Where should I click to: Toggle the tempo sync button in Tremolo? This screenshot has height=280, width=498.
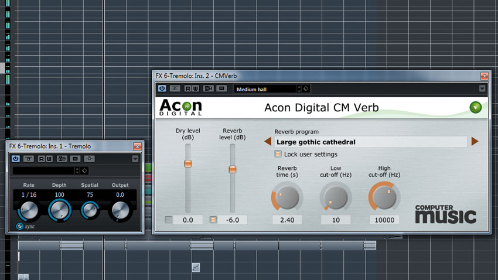click(x=20, y=226)
